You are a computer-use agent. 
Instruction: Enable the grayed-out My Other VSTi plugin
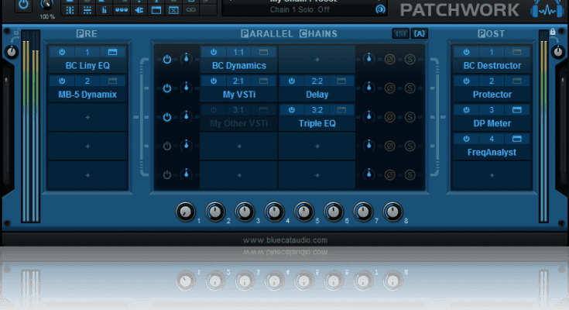215,110
